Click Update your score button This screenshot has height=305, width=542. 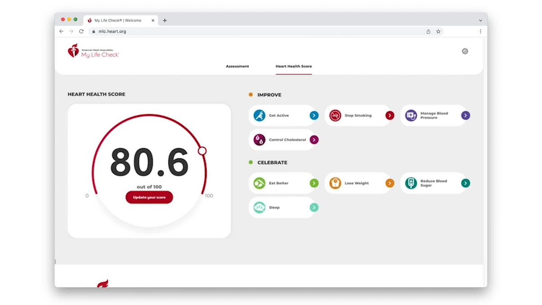[x=149, y=197]
